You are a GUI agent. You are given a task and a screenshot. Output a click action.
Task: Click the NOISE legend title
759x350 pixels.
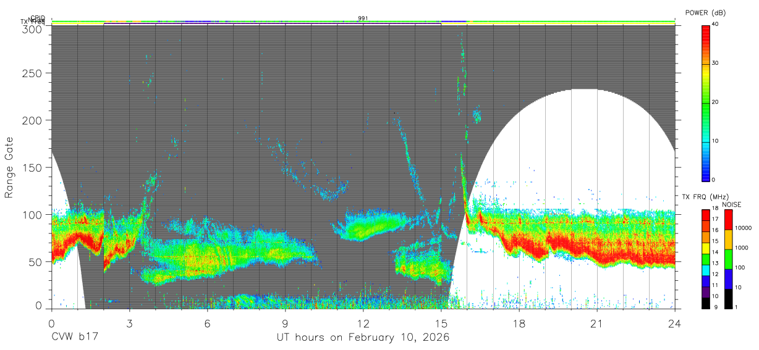tap(732, 204)
